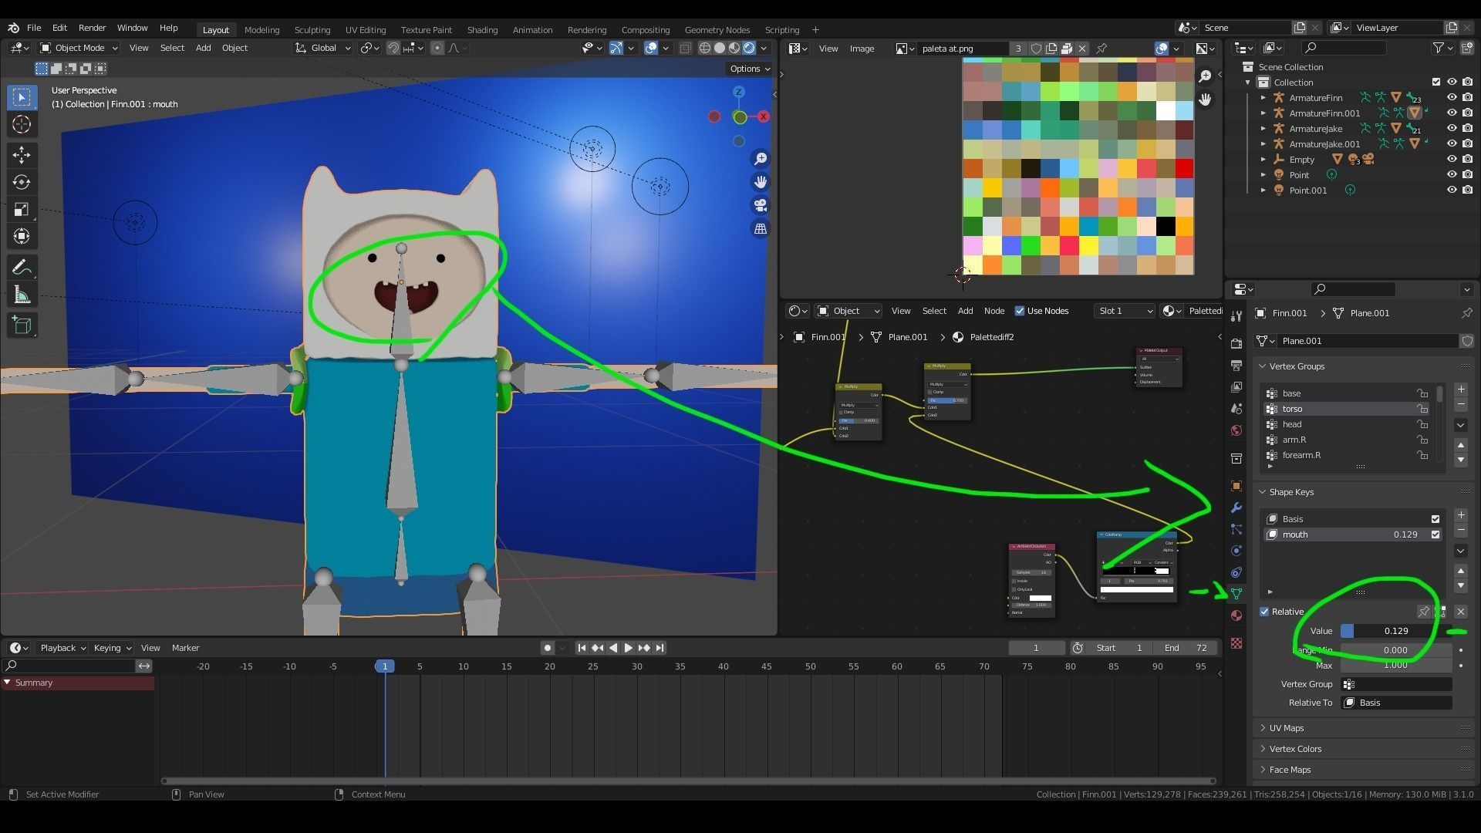Uncheck the mouth shape key checkbox
The height and width of the screenshot is (833, 1481).
click(x=1435, y=535)
